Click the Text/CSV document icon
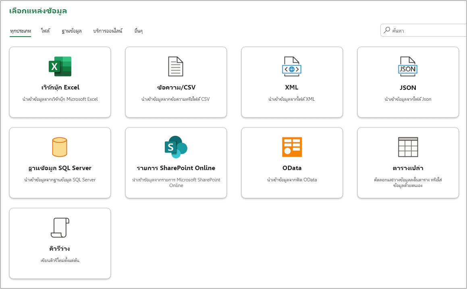The image size is (467, 289). tap(176, 67)
